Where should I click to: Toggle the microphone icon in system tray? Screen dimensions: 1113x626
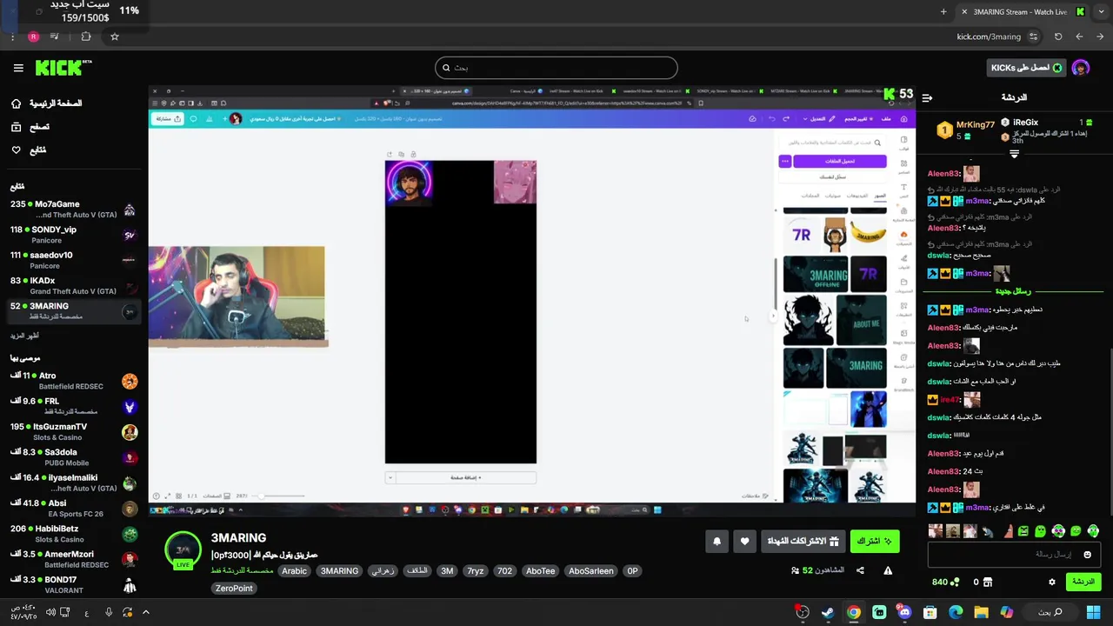coord(109,612)
